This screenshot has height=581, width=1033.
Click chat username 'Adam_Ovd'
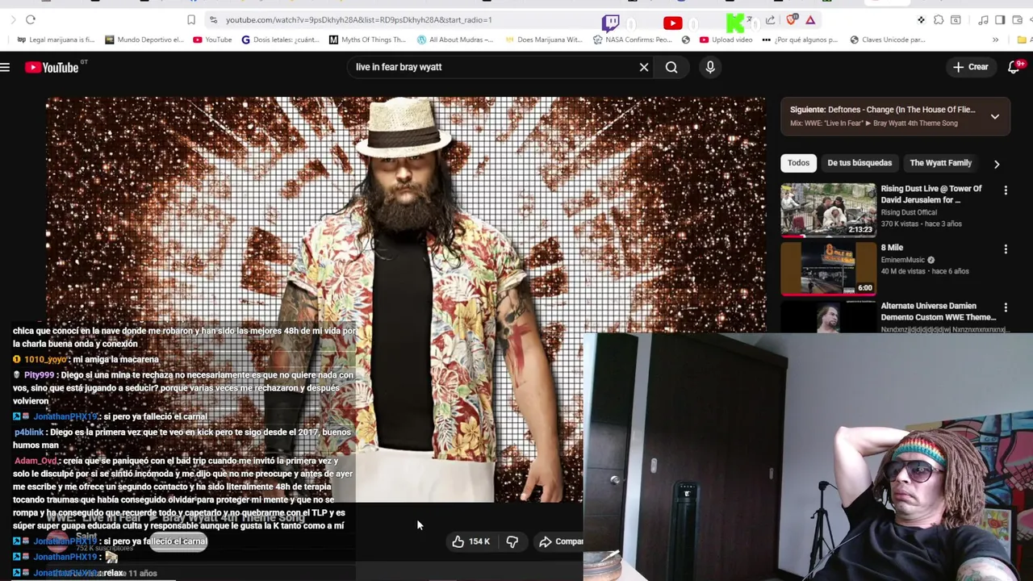click(x=36, y=461)
